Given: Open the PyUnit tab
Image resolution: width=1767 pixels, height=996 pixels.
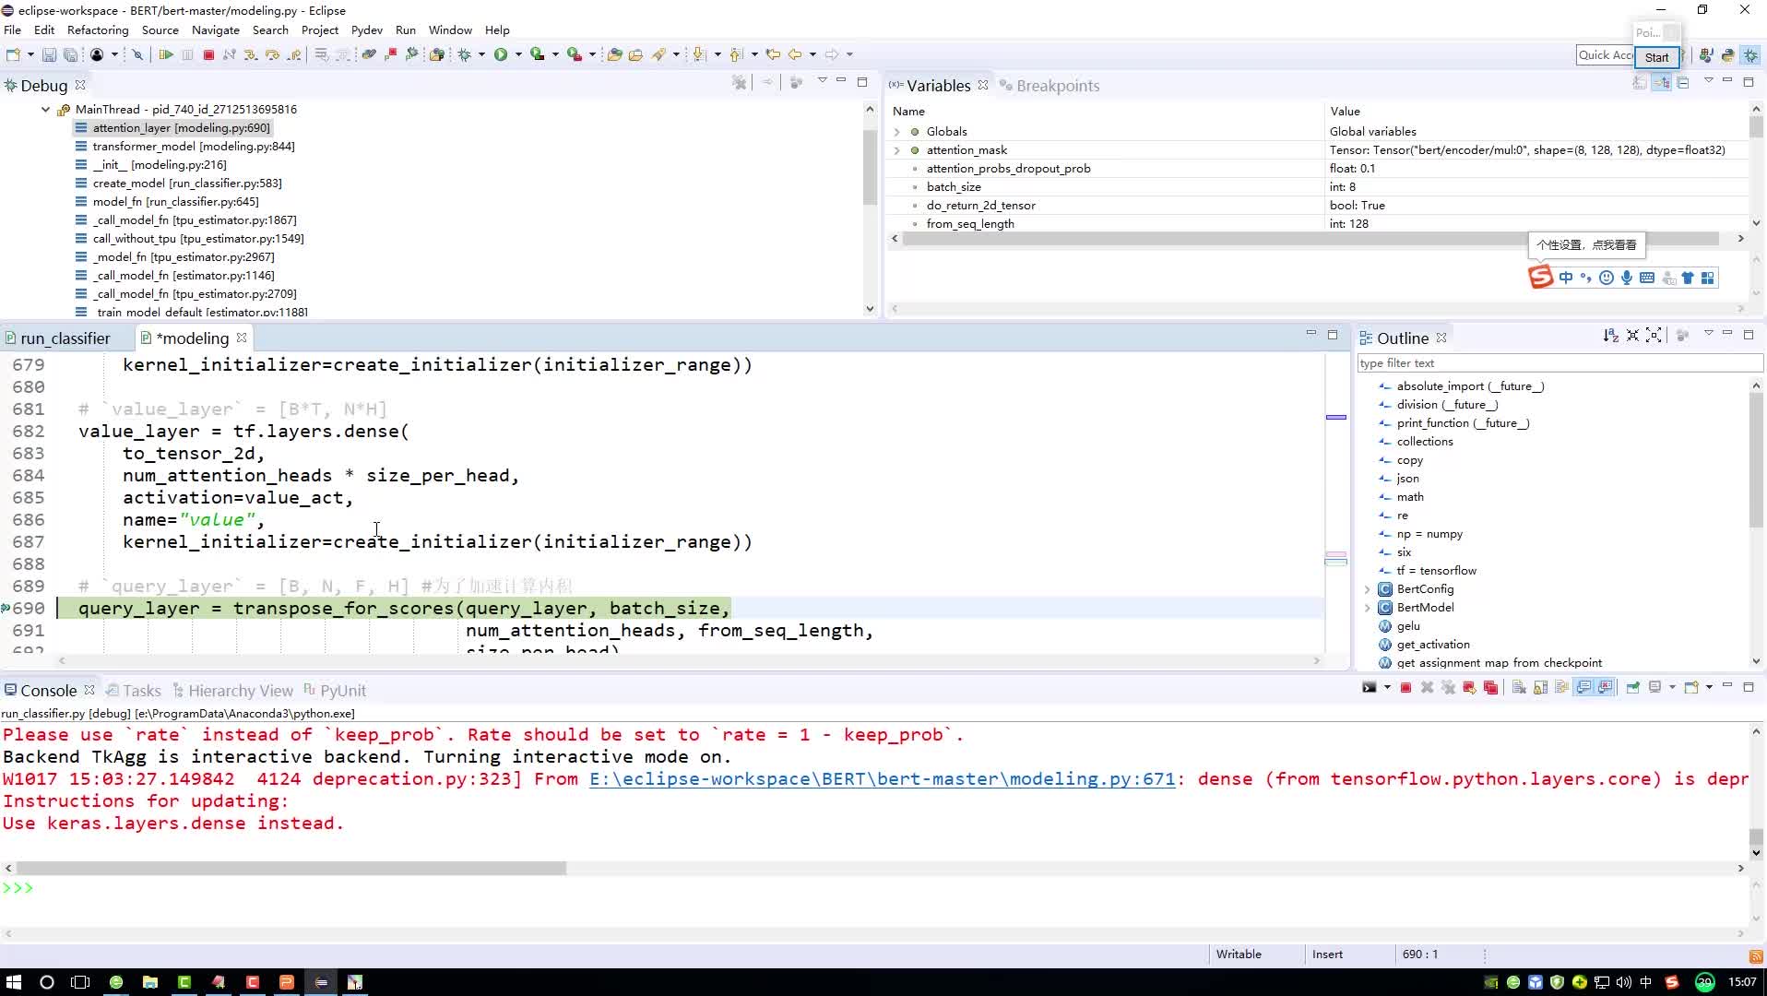Looking at the screenshot, I should [x=336, y=691].
